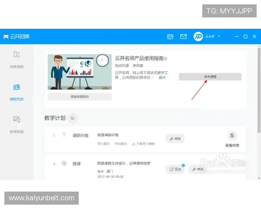
Task: Click 修改 button in the 授课 row
Action: click(197, 169)
